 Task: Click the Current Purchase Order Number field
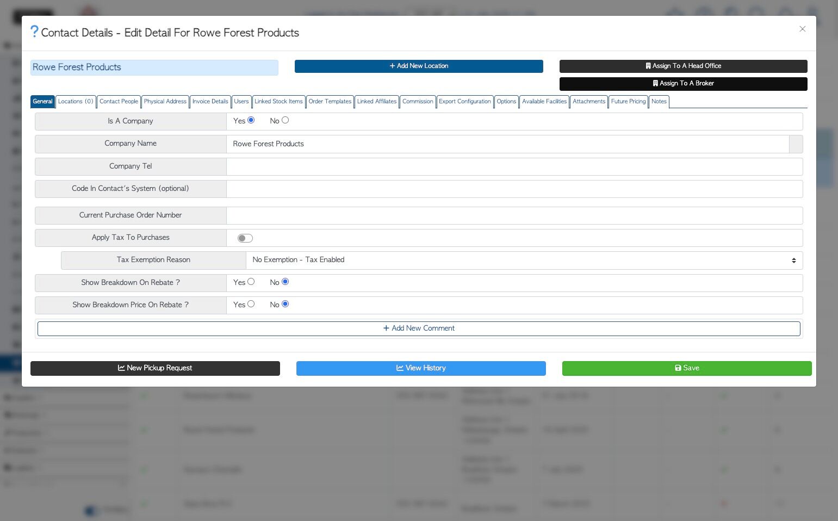pyautogui.click(x=514, y=215)
